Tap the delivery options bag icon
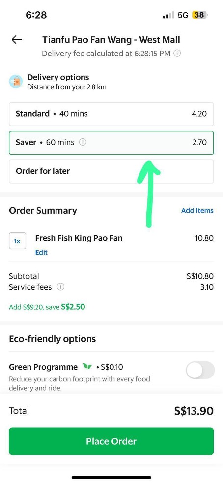The height and width of the screenshot is (484, 223). [16, 81]
